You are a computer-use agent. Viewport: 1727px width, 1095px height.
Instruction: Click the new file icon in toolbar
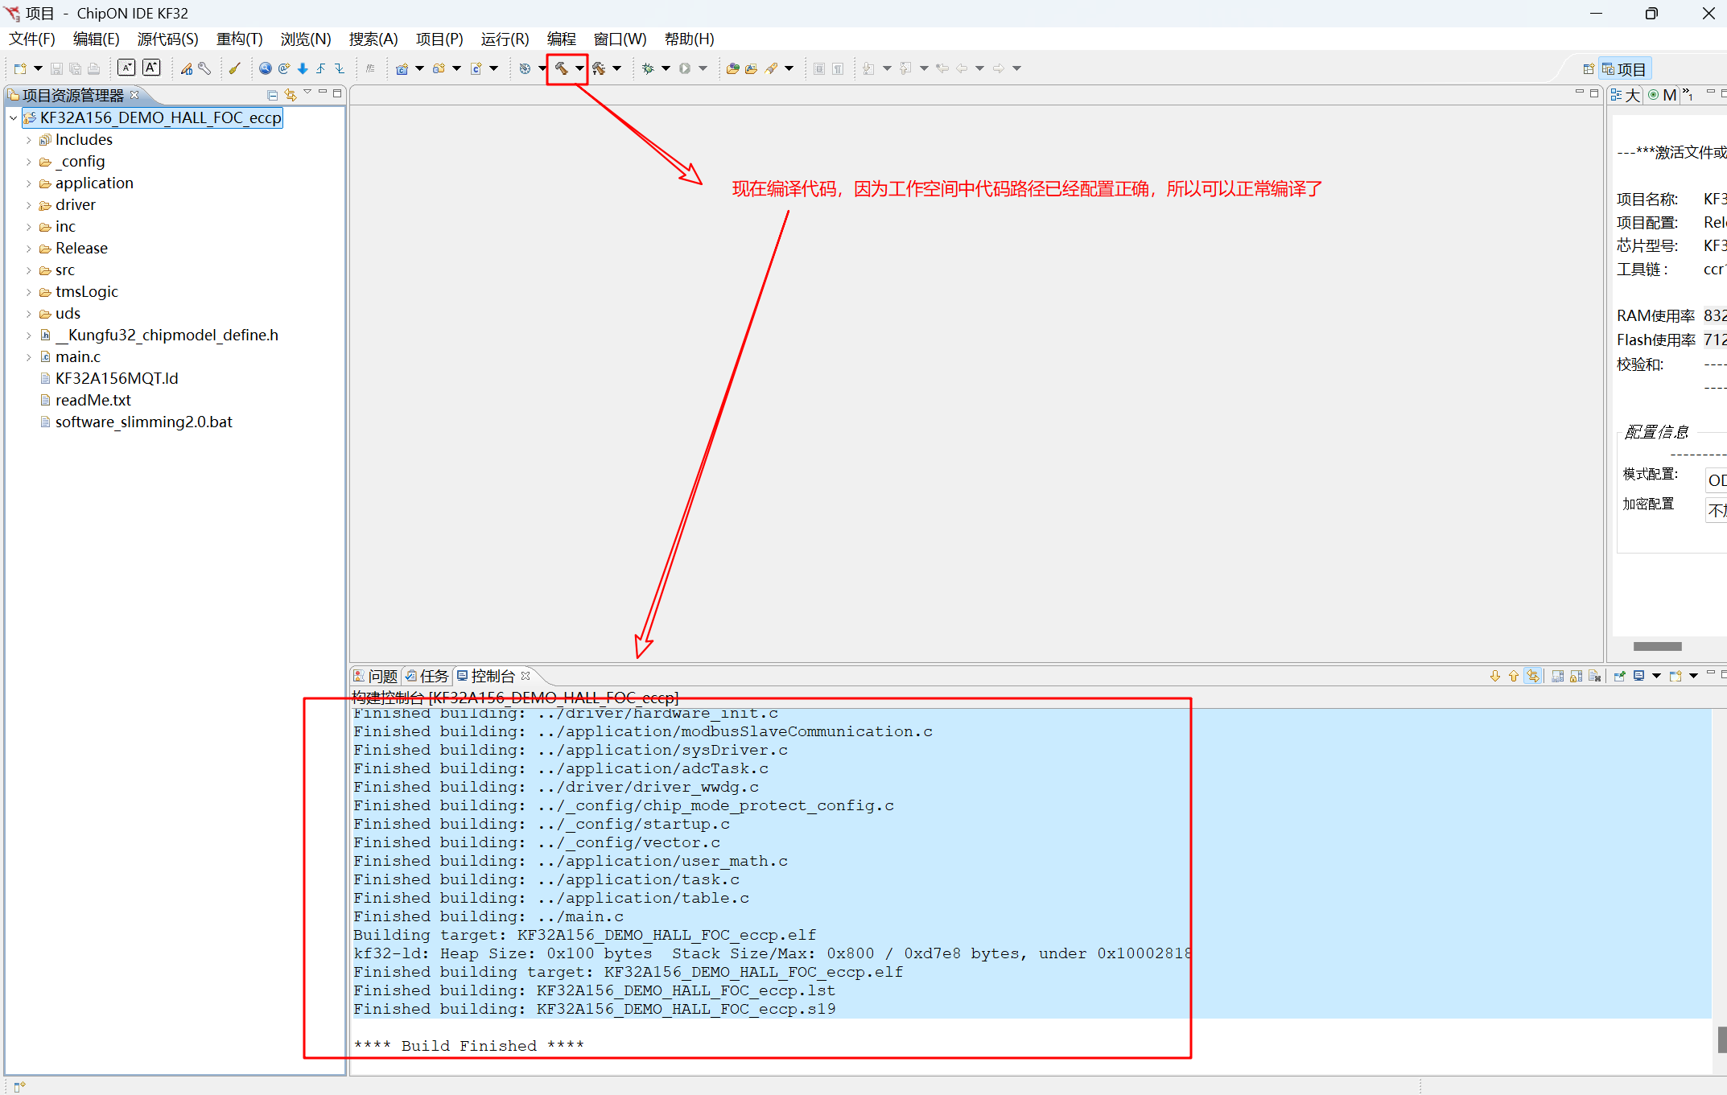coord(20,68)
